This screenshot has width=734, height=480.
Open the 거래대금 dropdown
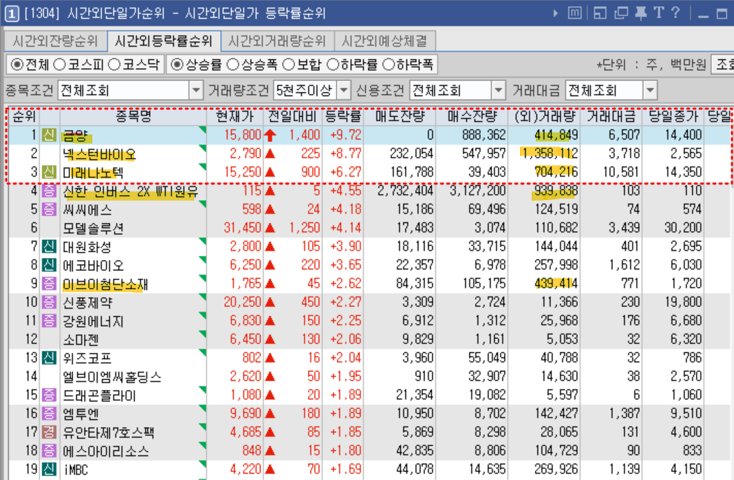click(x=650, y=90)
